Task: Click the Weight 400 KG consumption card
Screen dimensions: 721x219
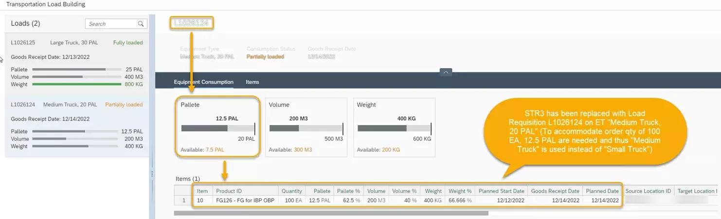Action: click(x=394, y=127)
